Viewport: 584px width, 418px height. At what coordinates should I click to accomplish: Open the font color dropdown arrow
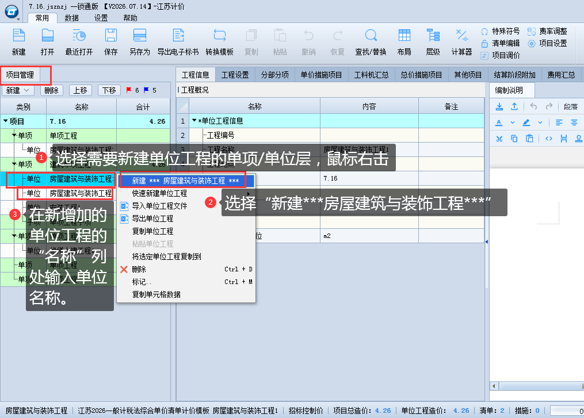tap(513, 122)
